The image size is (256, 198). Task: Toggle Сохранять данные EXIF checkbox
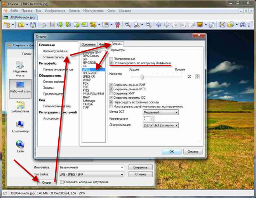[x=111, y=84]
